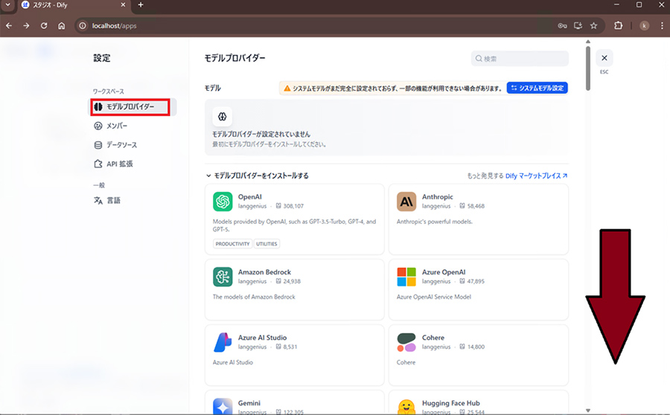The height and width of the screenshot is (415, 670).
Task: Click the Gemini provider logo icon
Action: click(223, 407)
